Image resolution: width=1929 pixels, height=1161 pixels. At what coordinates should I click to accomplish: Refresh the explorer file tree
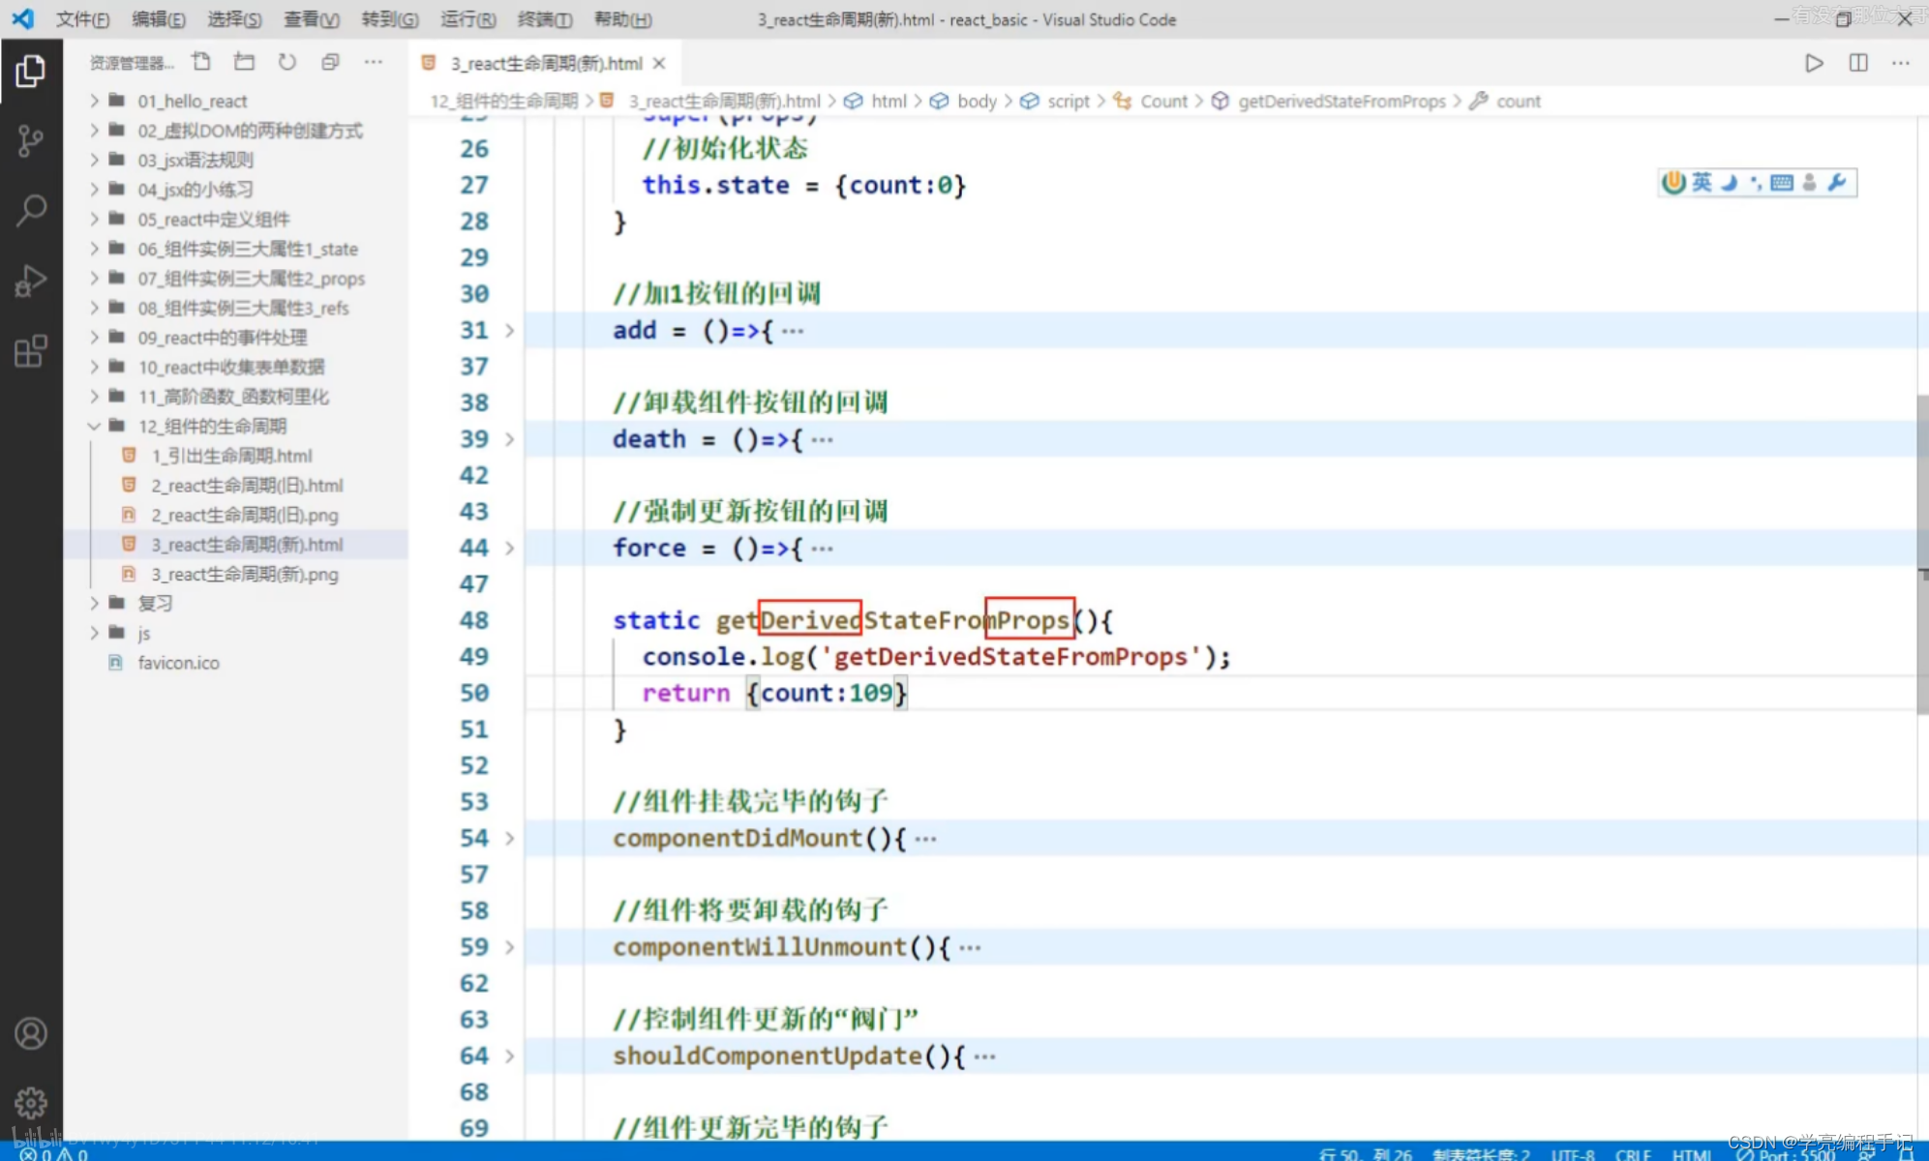pyautogui.click(x=287, y=62)
